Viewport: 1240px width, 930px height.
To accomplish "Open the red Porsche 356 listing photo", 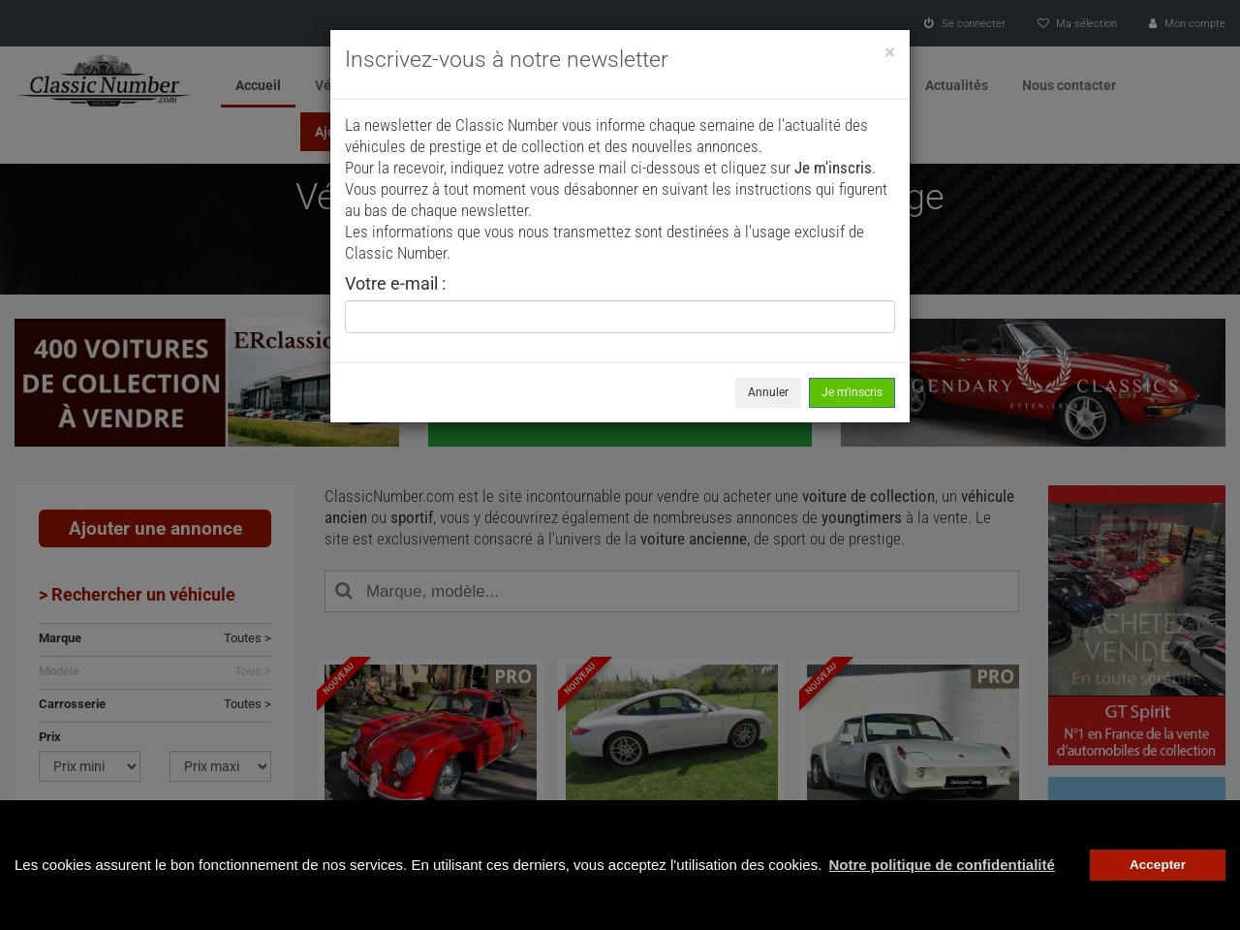I will [430, 732].
